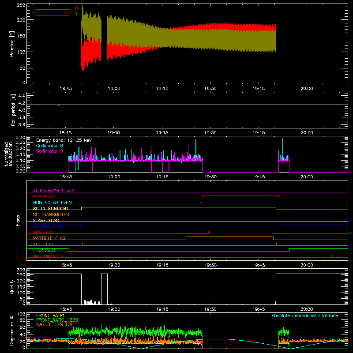
Task: Click the orange MAX_DET_VS_TOT legend entry
Action: (x=55, y=324)
